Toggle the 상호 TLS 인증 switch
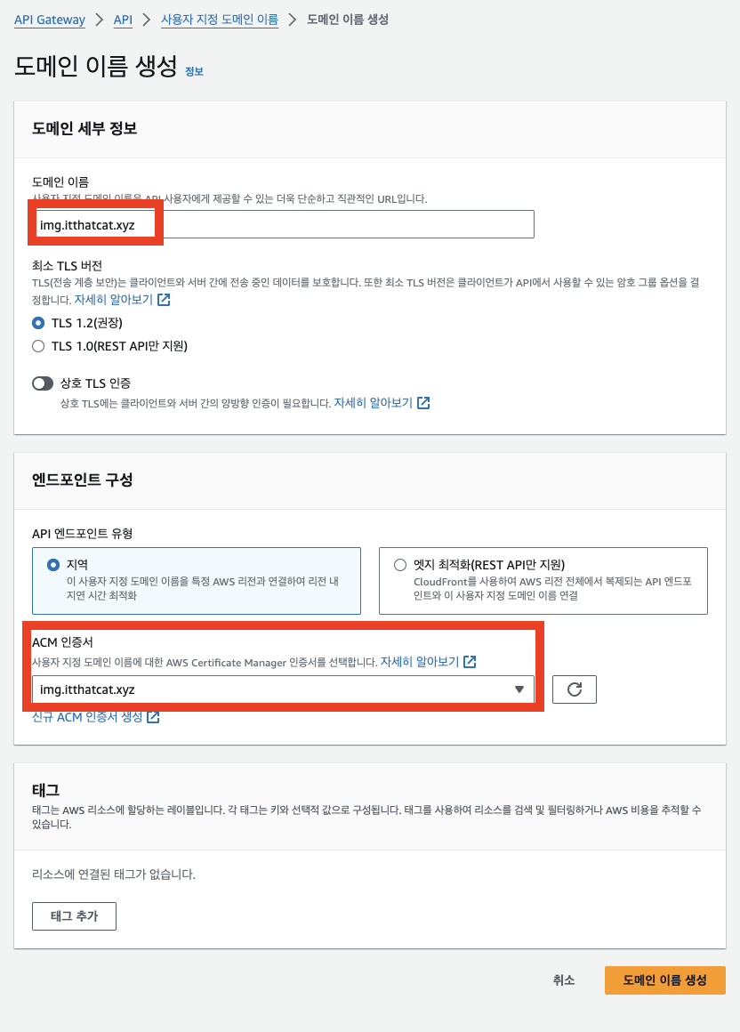Screen dimensions: 740x1032 (43, 383)
